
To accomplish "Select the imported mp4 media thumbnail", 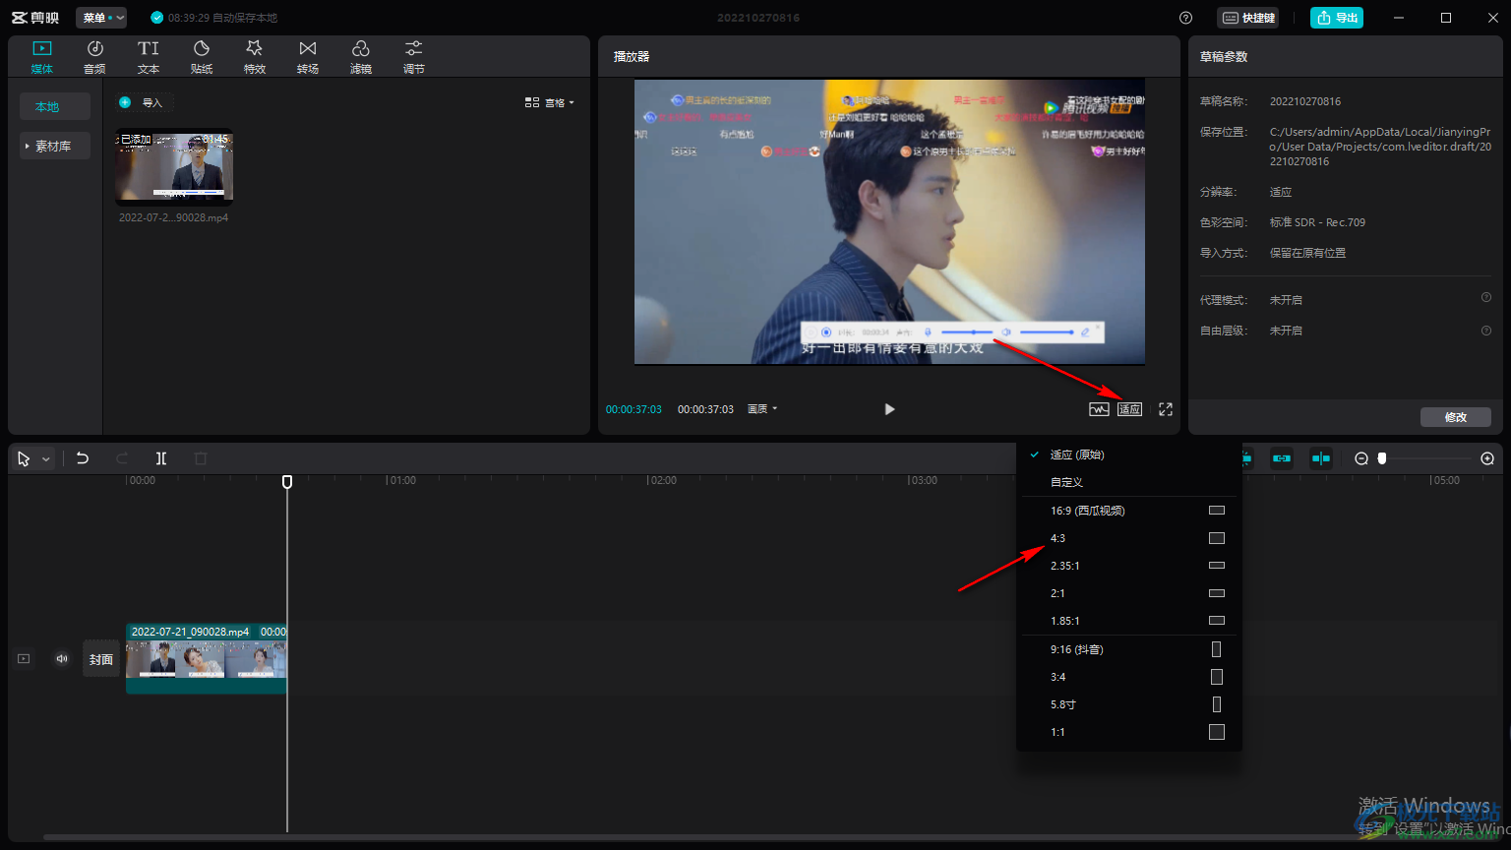I will (x=174, y=167).
